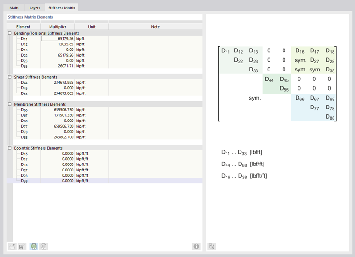Click the gray table icon beside the green one

click(x=43, y=246)
